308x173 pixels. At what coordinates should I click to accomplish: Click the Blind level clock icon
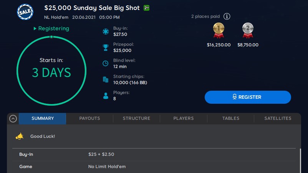click(x=106, y=64)
